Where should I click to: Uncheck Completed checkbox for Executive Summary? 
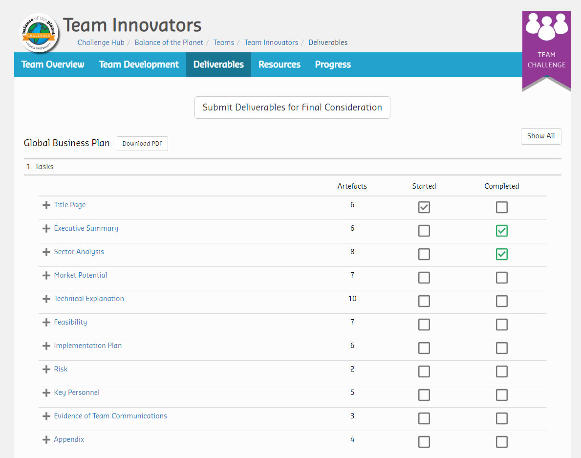pyautogui.click(x=502, y=231)
